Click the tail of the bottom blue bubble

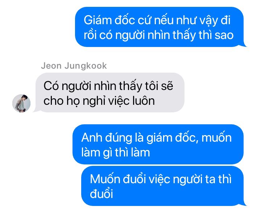(245, 203)
